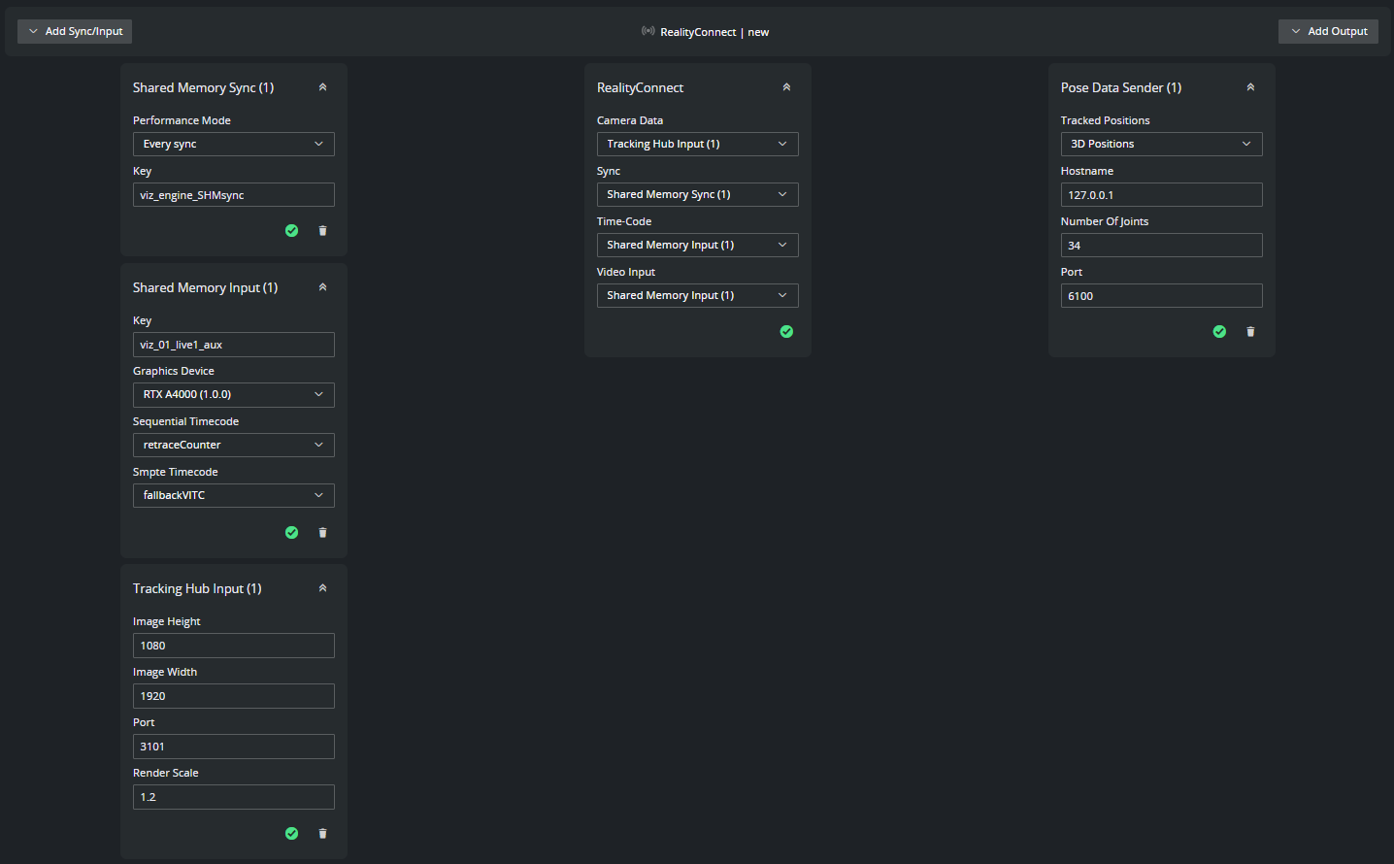Edit the Hostname field
The height and width of the screenshot is (864, 1394).
click(1162, 195)
